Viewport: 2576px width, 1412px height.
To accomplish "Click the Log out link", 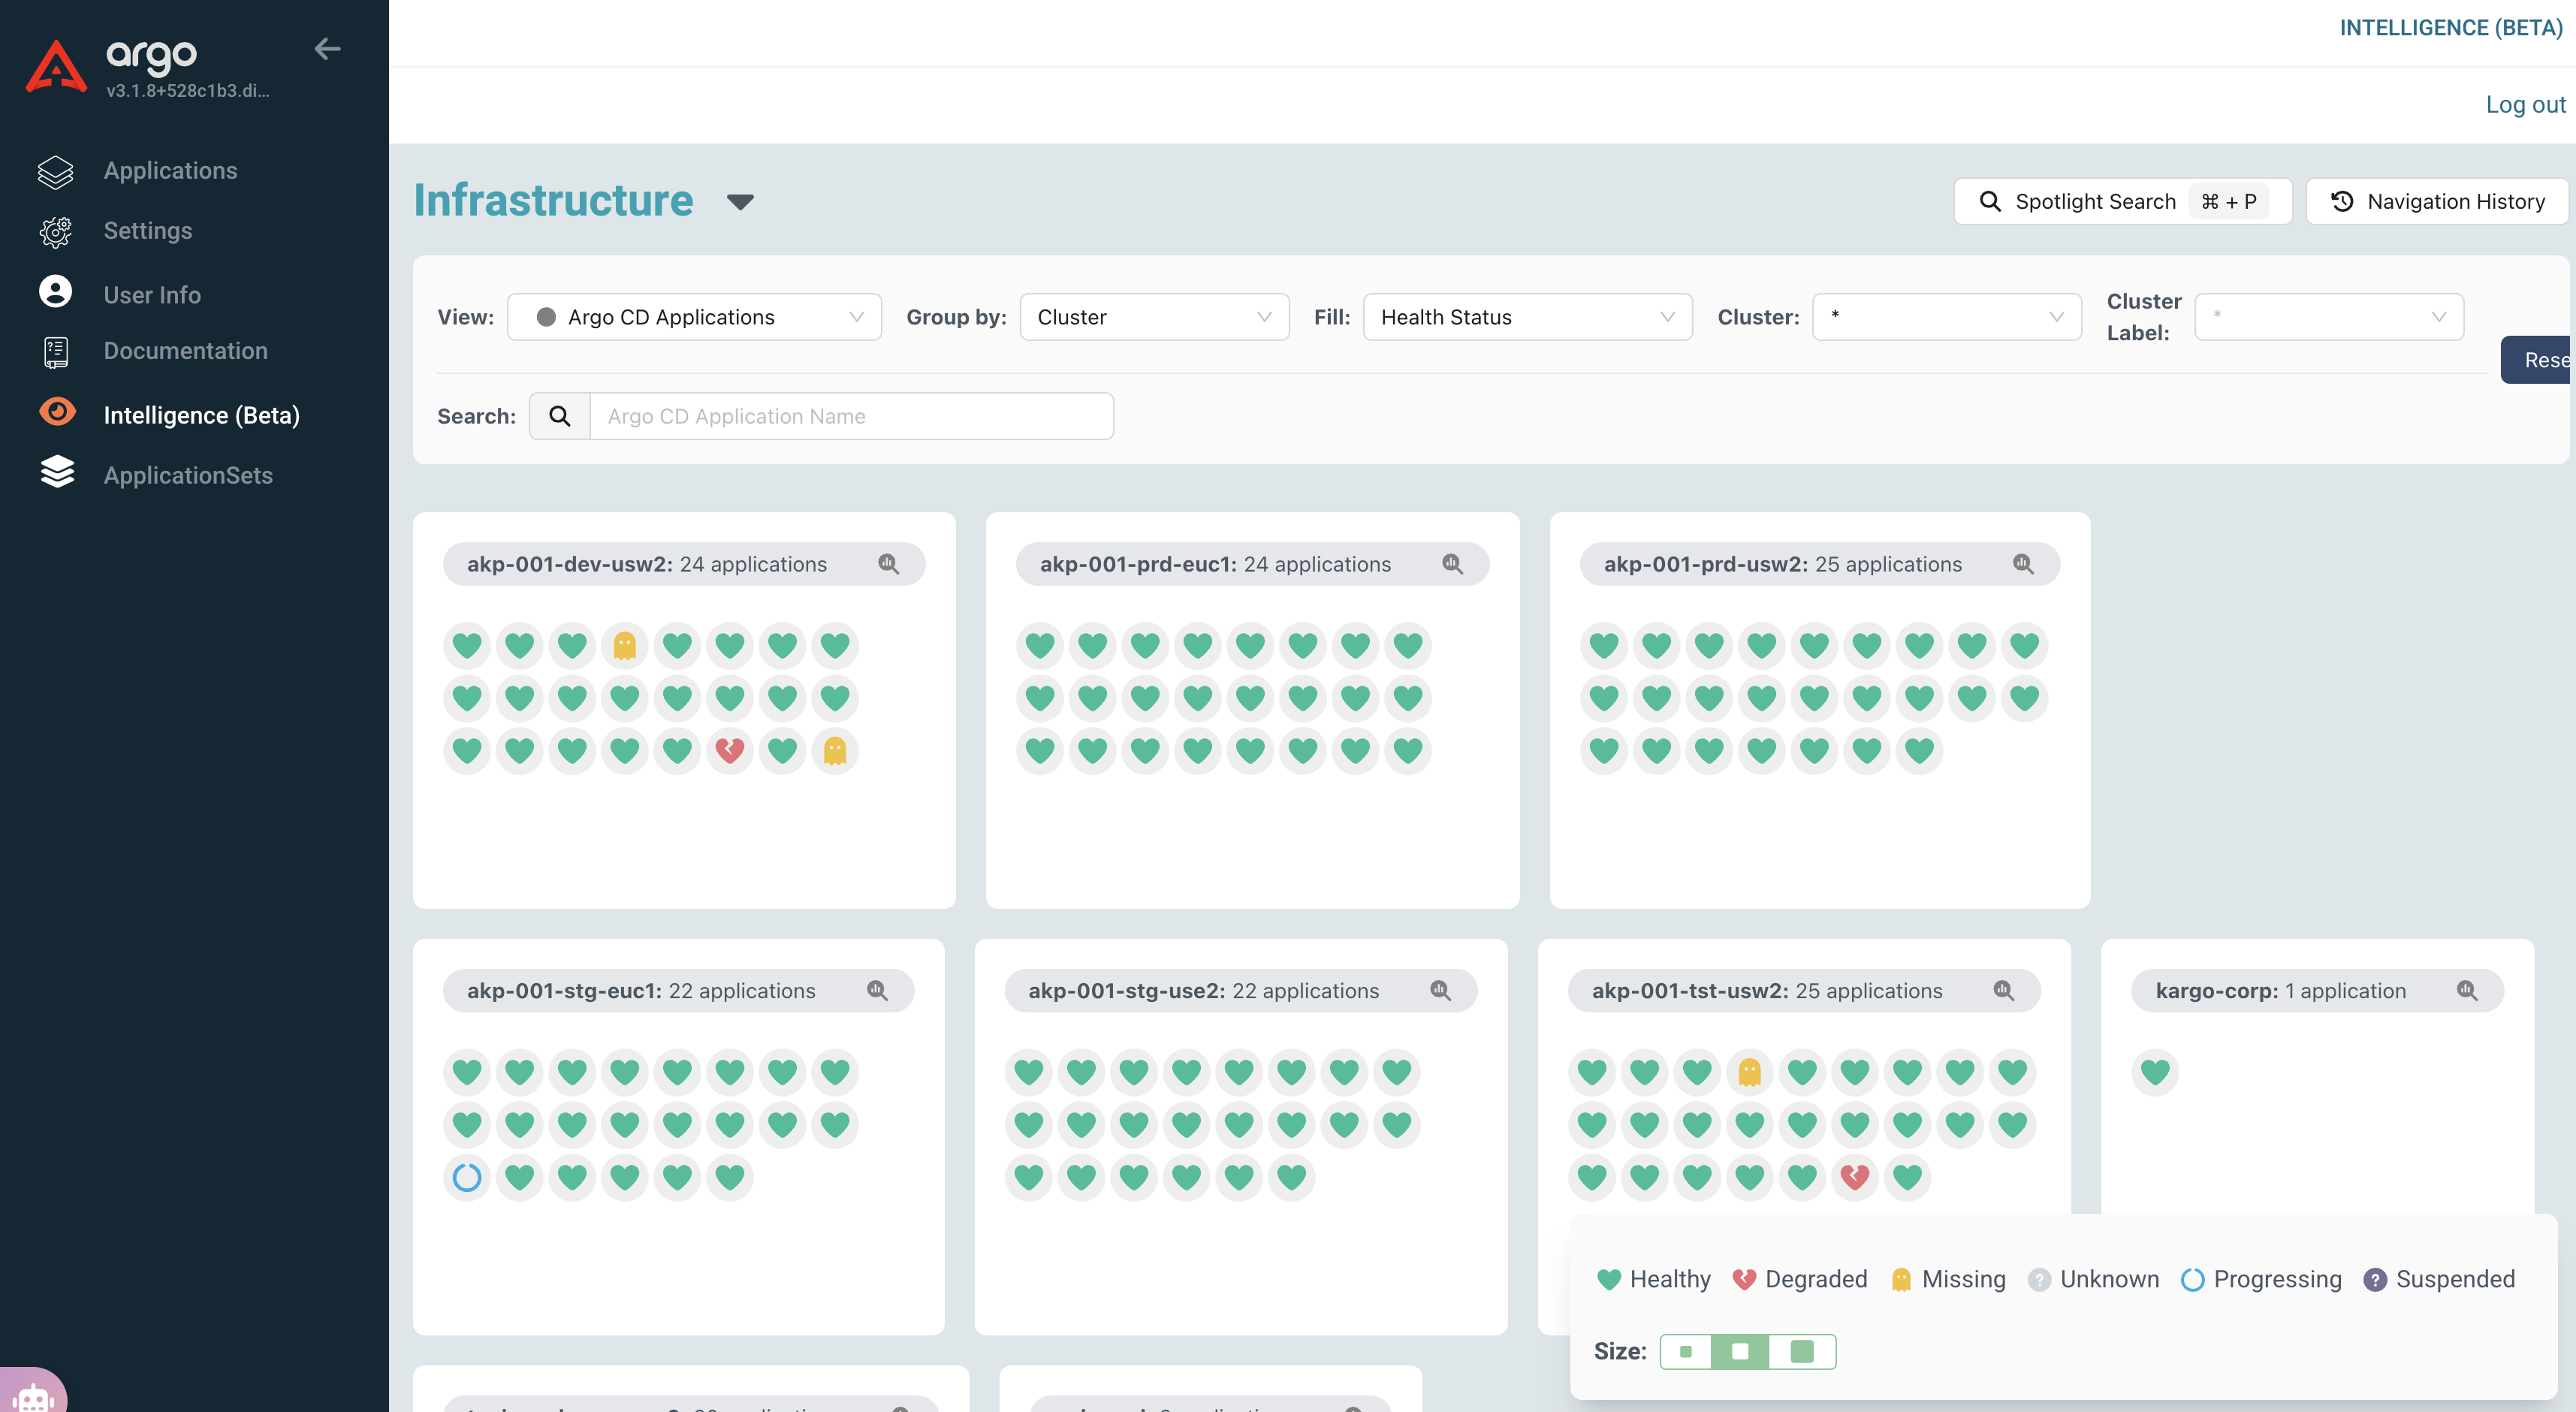I will 2525,104.
